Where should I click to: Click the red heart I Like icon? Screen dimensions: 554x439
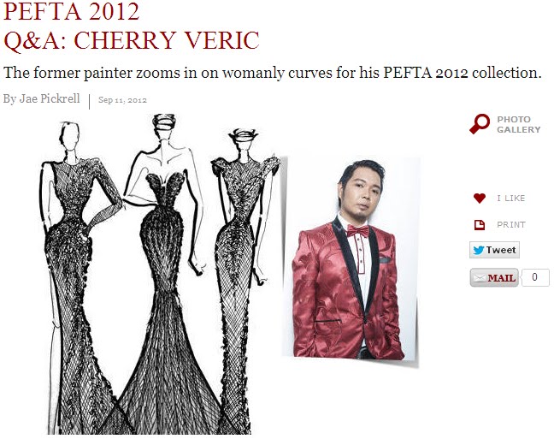(x=480, y=198)
